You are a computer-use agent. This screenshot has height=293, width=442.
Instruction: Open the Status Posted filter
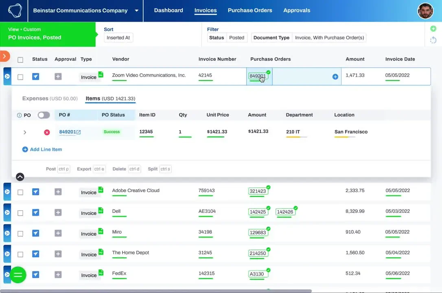227,37
